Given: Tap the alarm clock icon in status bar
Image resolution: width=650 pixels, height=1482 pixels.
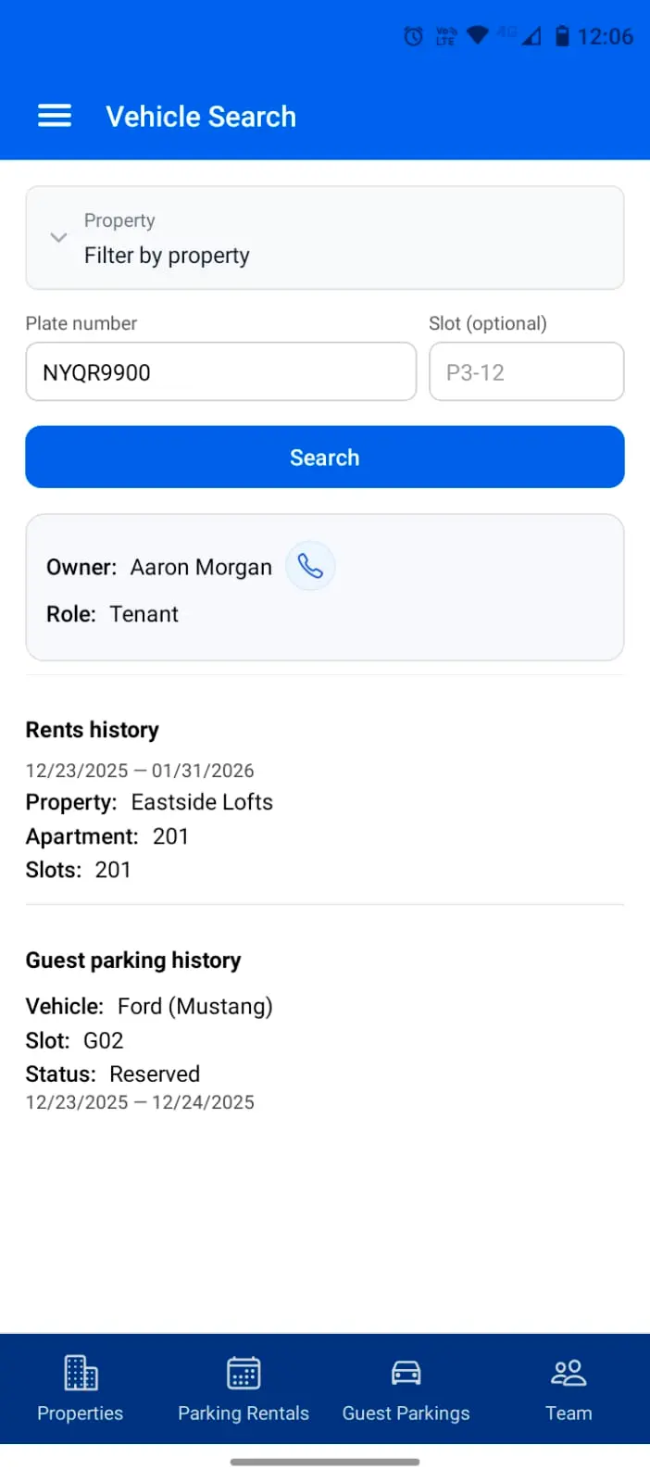Looking at the screenshot, I should pos(412,35).
